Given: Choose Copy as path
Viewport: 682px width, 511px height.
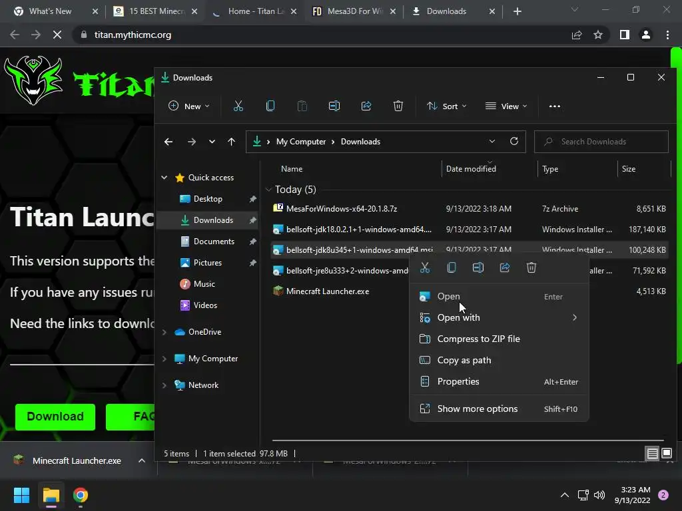Looking at the screenshot, I should click(499, 360).
